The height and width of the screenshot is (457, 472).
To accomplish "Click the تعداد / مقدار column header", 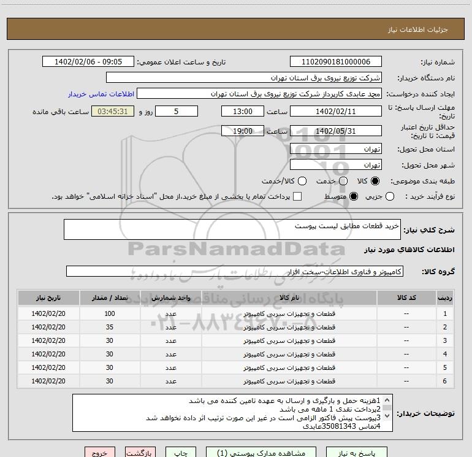I will 110,298.
